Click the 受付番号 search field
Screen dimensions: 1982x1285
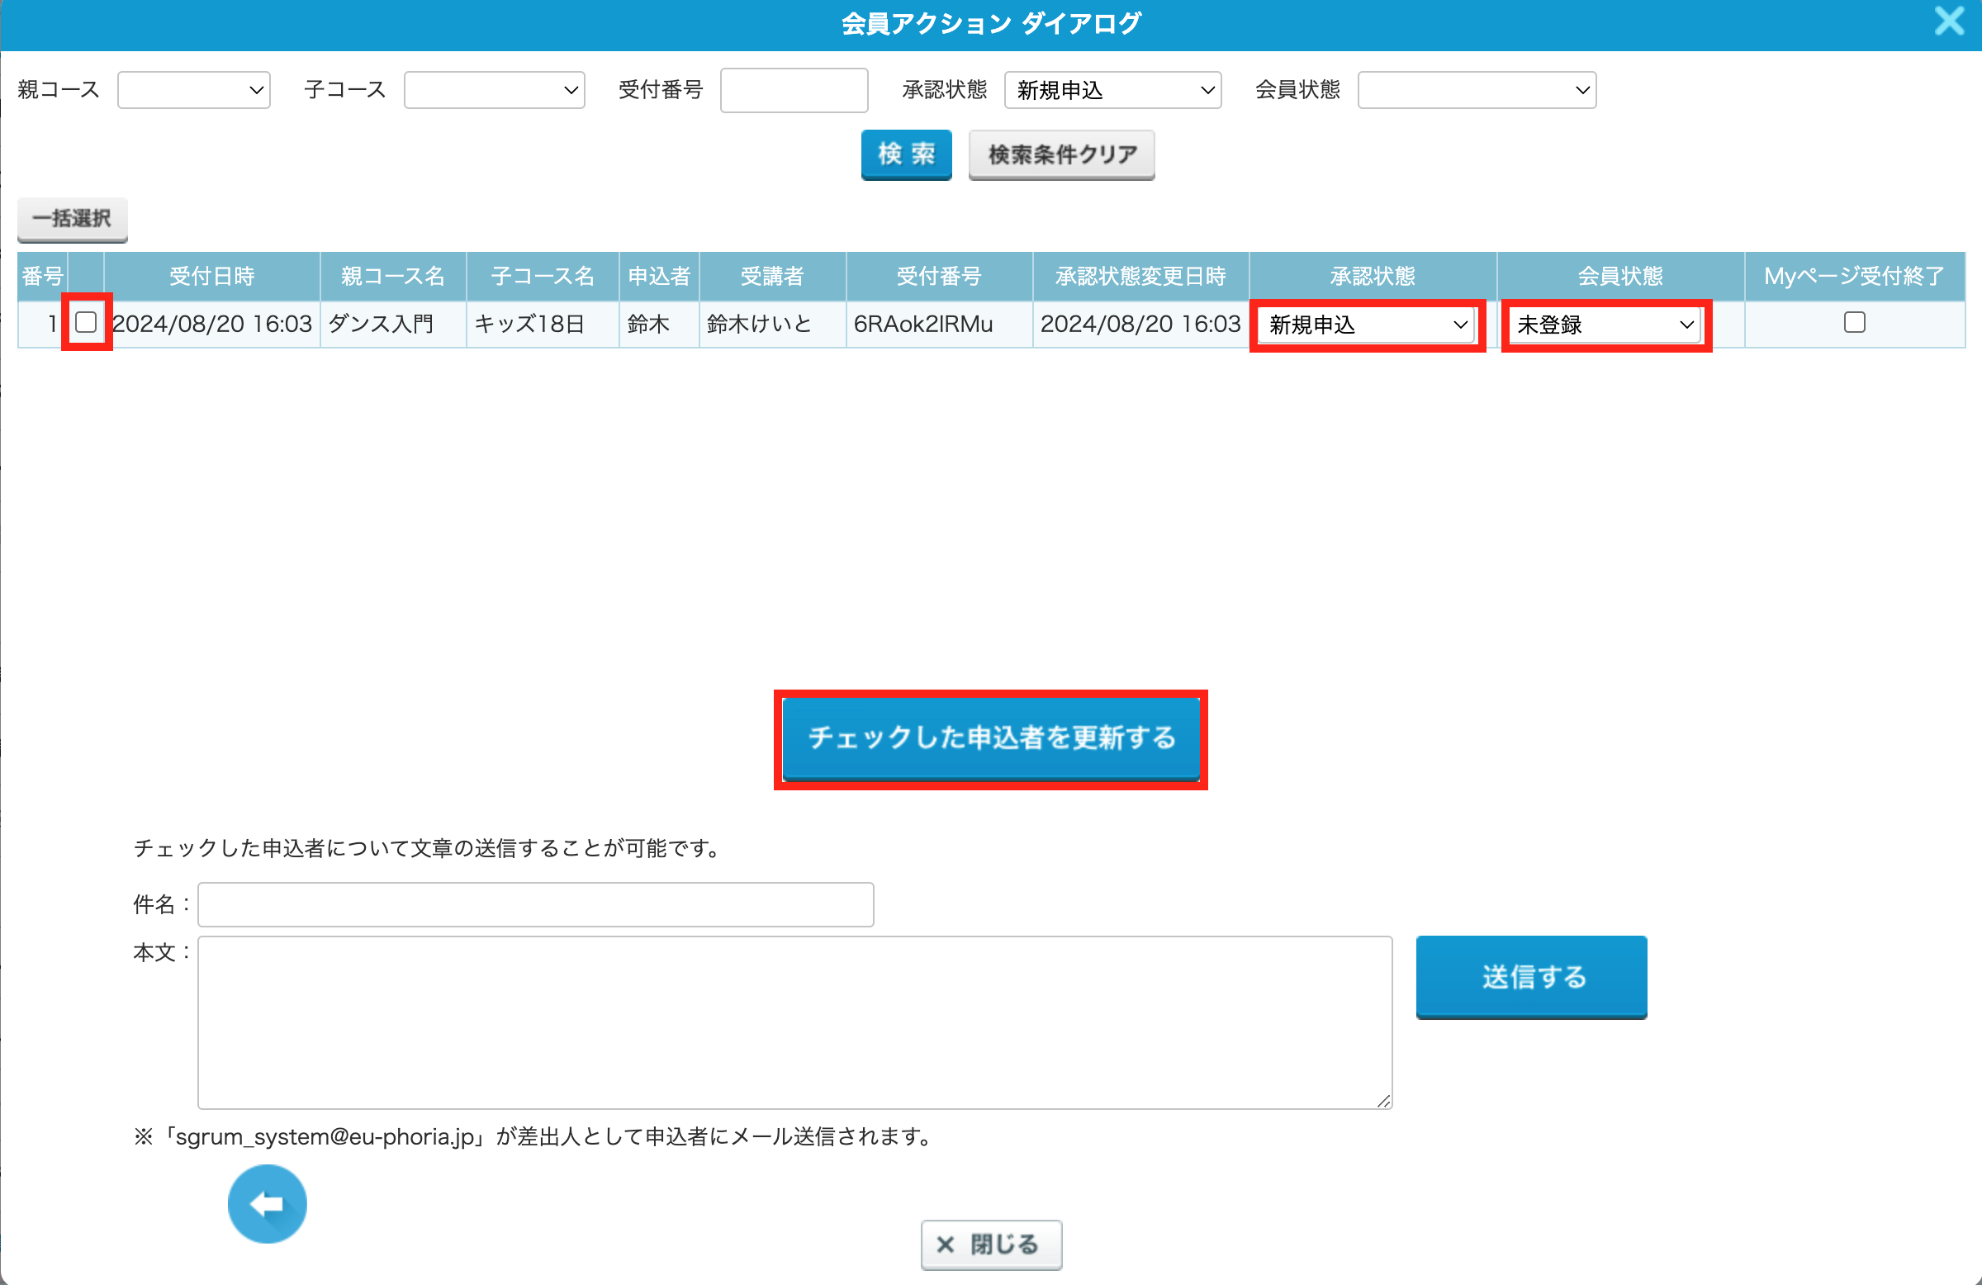coord(794,90)
